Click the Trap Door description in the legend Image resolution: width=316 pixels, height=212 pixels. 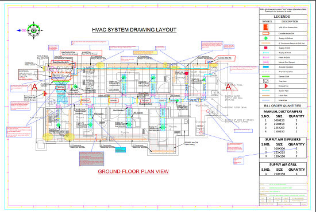click(283, 81)
